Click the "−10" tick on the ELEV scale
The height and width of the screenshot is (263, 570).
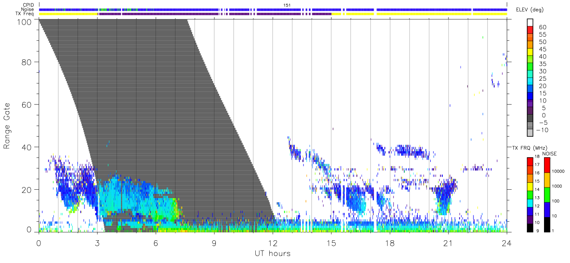542,130
